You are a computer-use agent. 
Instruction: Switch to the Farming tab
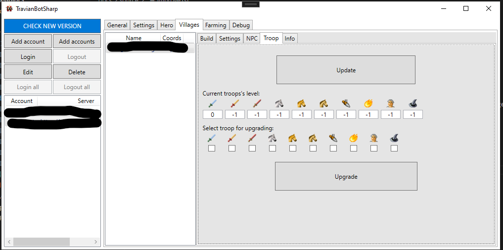pos(216,25)
